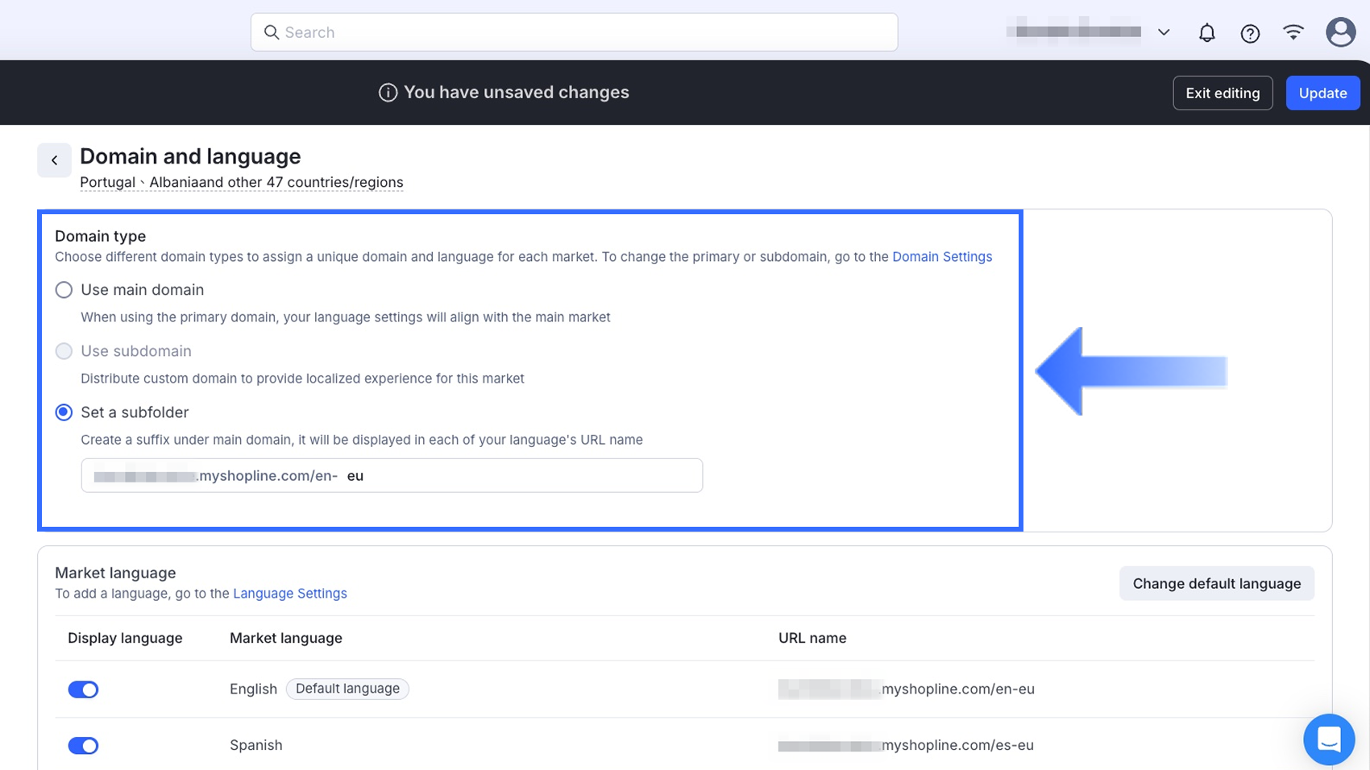Image resolution: width=1370 pixels, height=770 pixels.
Task: Toggle English display language switch
Action: tap(83, 689)
